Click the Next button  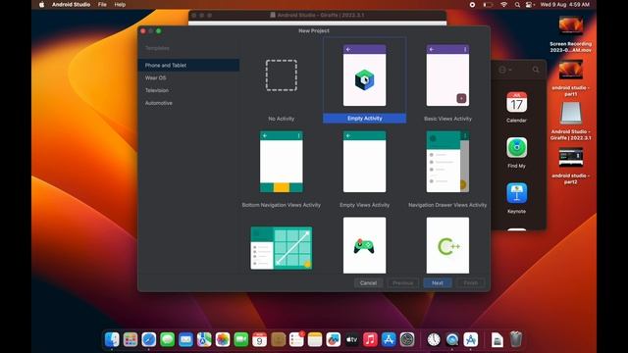(438, 283)
